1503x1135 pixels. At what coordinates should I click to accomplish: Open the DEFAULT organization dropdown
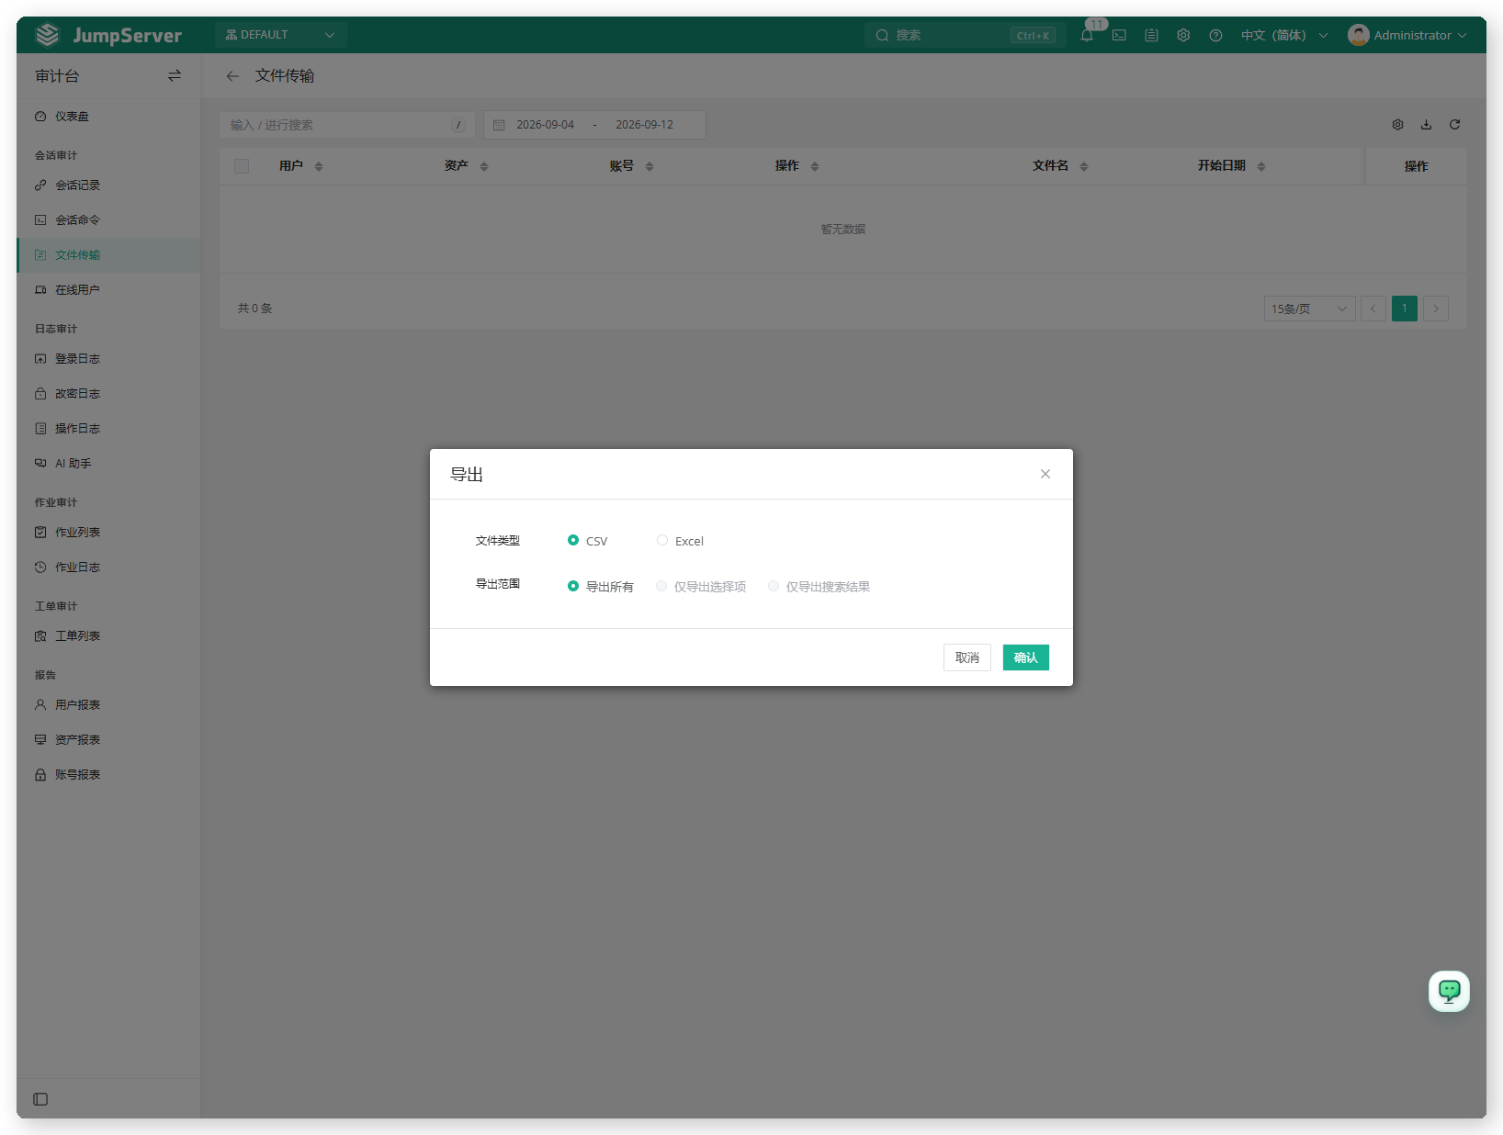pyautogui.click(x=280, y=35)
